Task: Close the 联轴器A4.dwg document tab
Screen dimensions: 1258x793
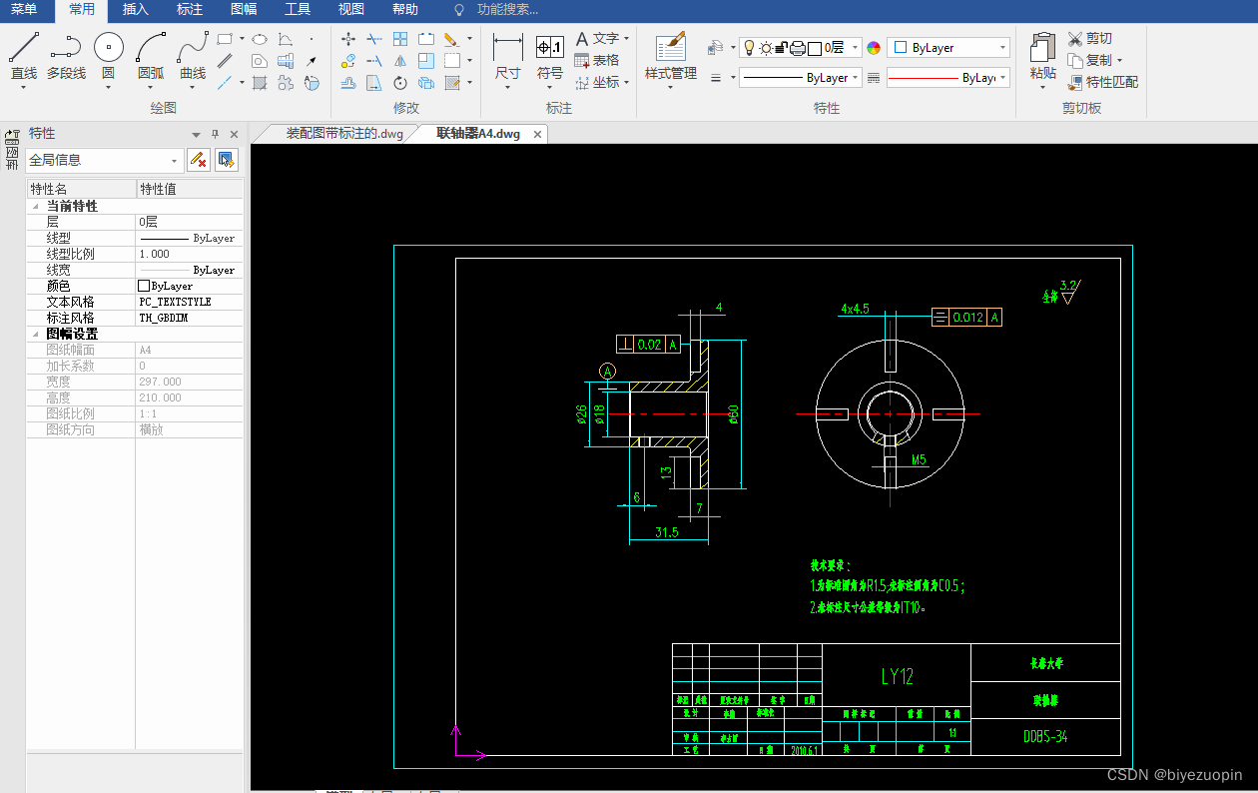Action: point(537,134)
